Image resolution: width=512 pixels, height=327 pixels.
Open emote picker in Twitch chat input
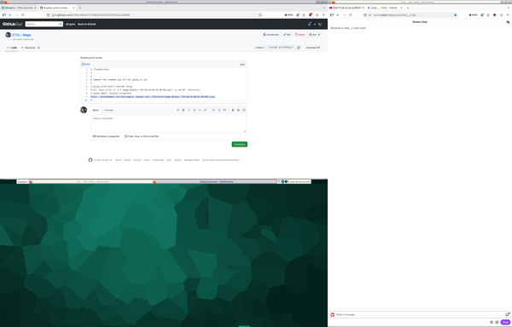507,314
